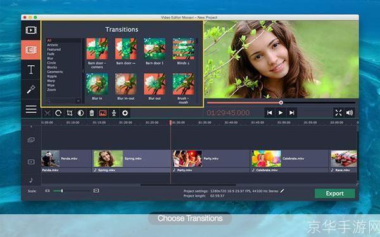This screenshot has width=380, height=237.
Task: Choose the Barn door horizontal transition
Action: click(126, 49)
